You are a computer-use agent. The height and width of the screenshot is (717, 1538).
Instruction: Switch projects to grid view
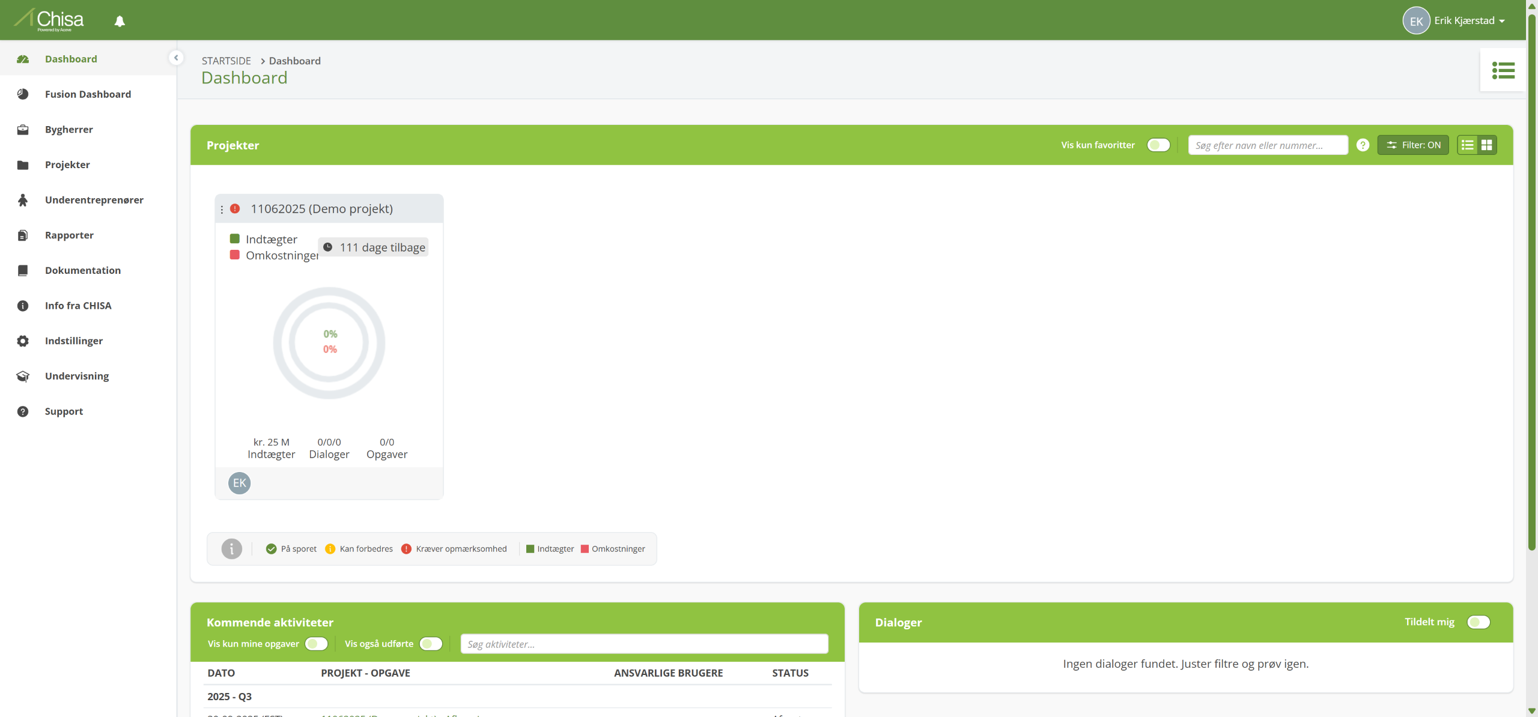pos(1486,145)
